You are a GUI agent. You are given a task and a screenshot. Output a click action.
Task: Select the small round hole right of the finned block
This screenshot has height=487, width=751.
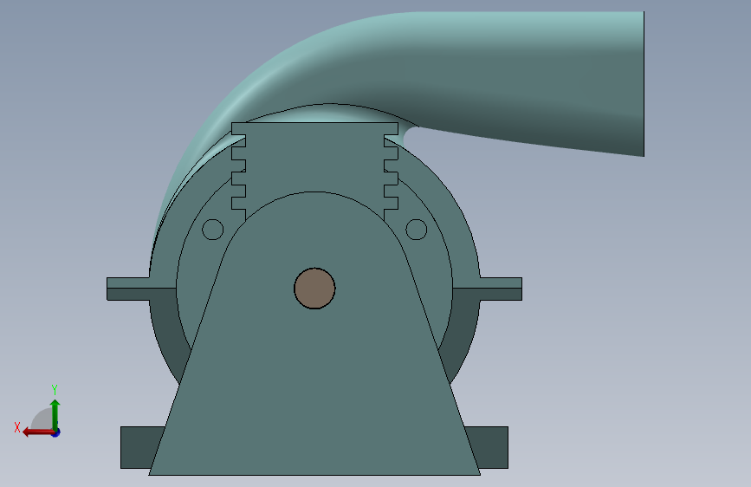(x=416, y=230)
